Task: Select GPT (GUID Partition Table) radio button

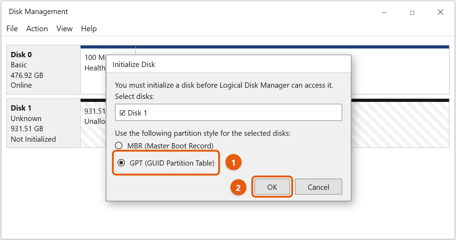Action: tap(121, 163)
